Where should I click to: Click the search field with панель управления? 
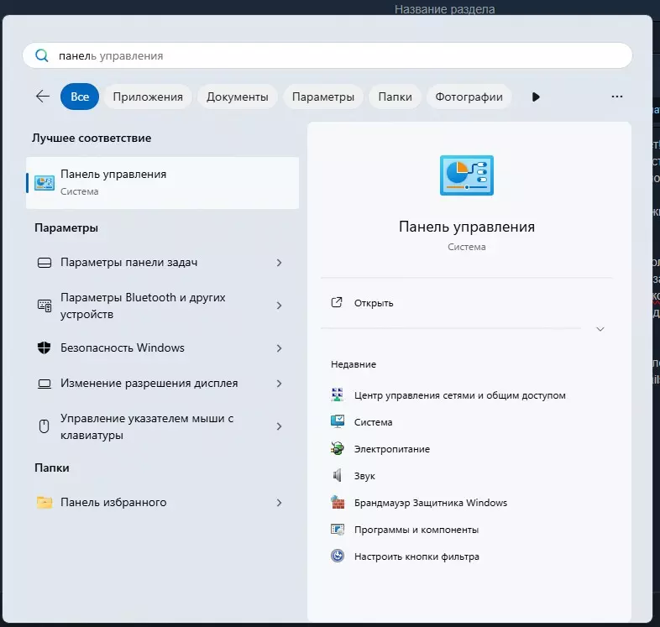pyautogui.click(x=327, y=55)
